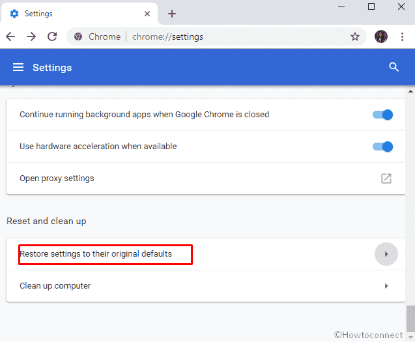Click the open proxy settings external-link icon
The width and height of the screenshot is (415, 342).
(386, 178)
